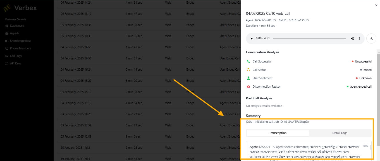Copy the Call ID using its copy icon

point(307,20)
